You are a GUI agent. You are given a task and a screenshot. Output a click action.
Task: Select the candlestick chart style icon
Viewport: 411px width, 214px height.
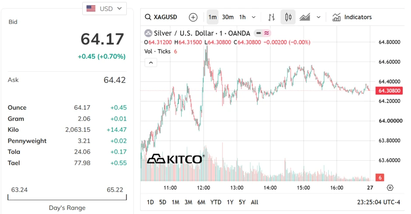[x=288, y=17]
